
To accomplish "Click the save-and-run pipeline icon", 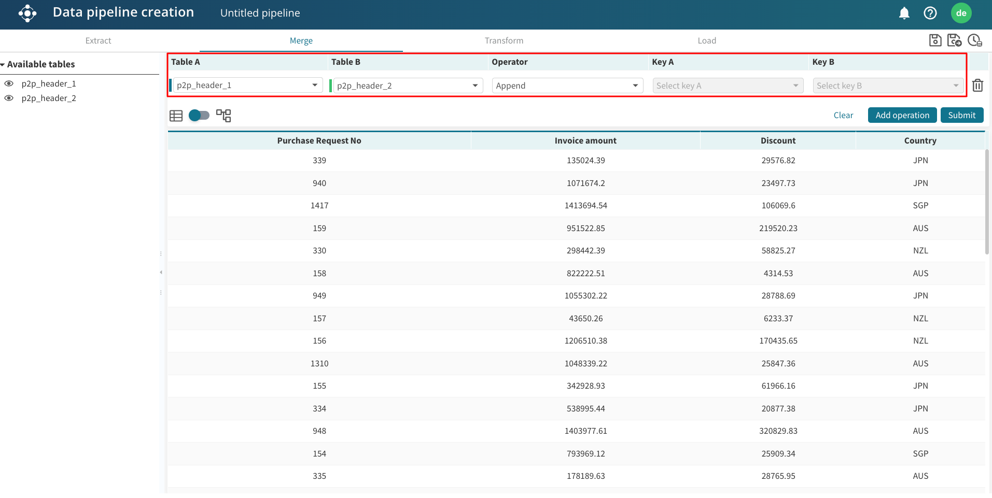I will point(954,40).
